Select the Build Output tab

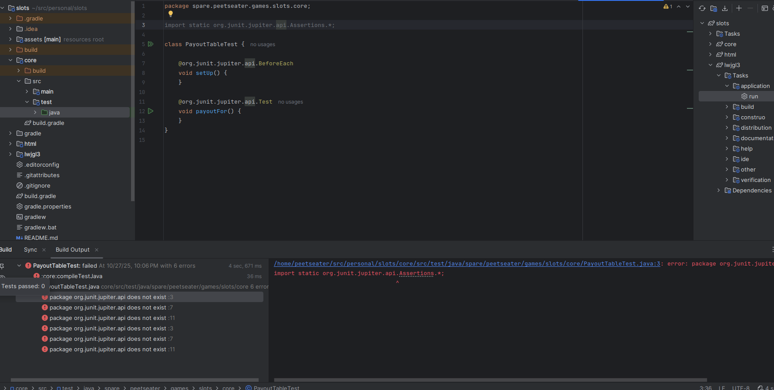(72, 249)
